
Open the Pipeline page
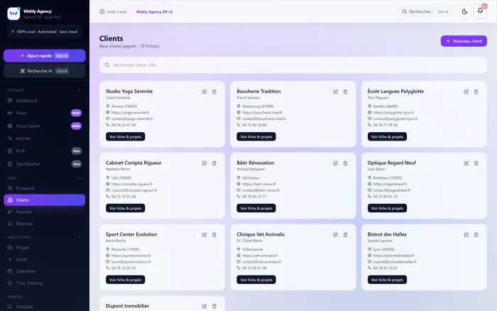coord(44,212)
